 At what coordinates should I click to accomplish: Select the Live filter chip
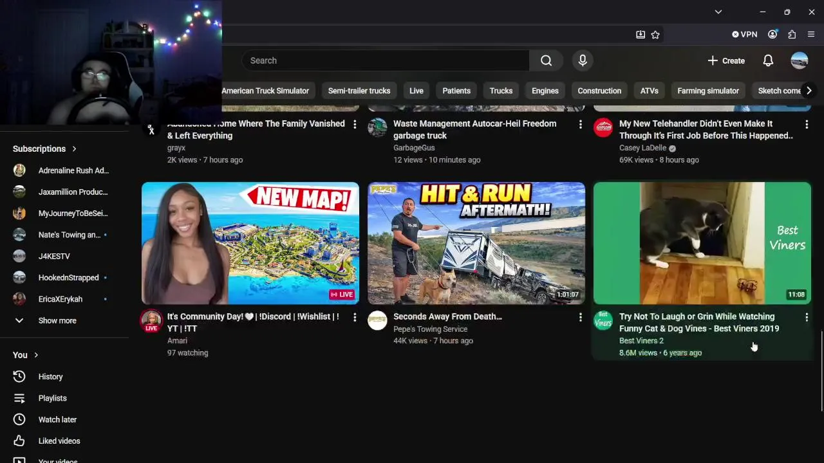tap(417, 91)
